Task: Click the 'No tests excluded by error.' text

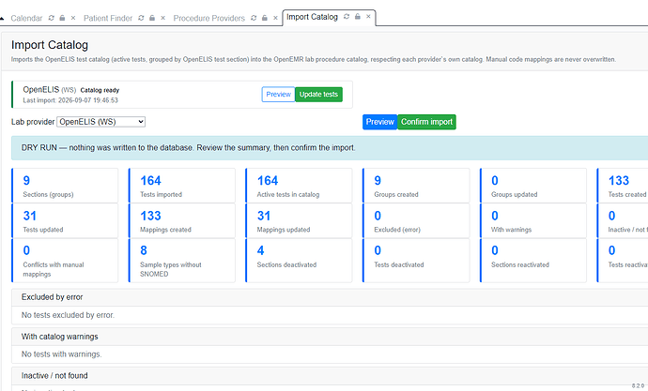Action: tap(68, 315)
